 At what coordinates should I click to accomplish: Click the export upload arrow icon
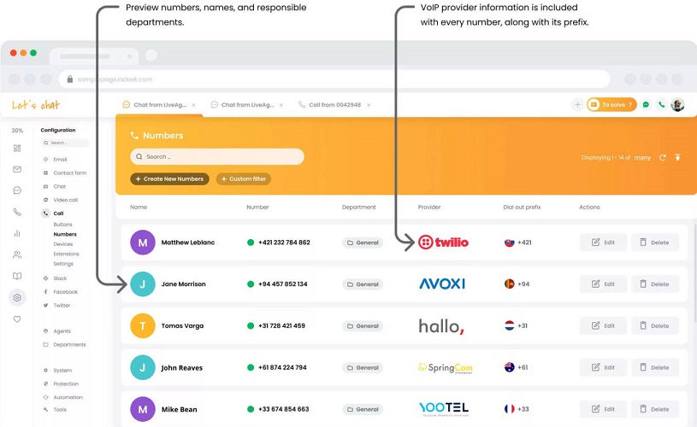pyautogui.click(x=677, y=157)
